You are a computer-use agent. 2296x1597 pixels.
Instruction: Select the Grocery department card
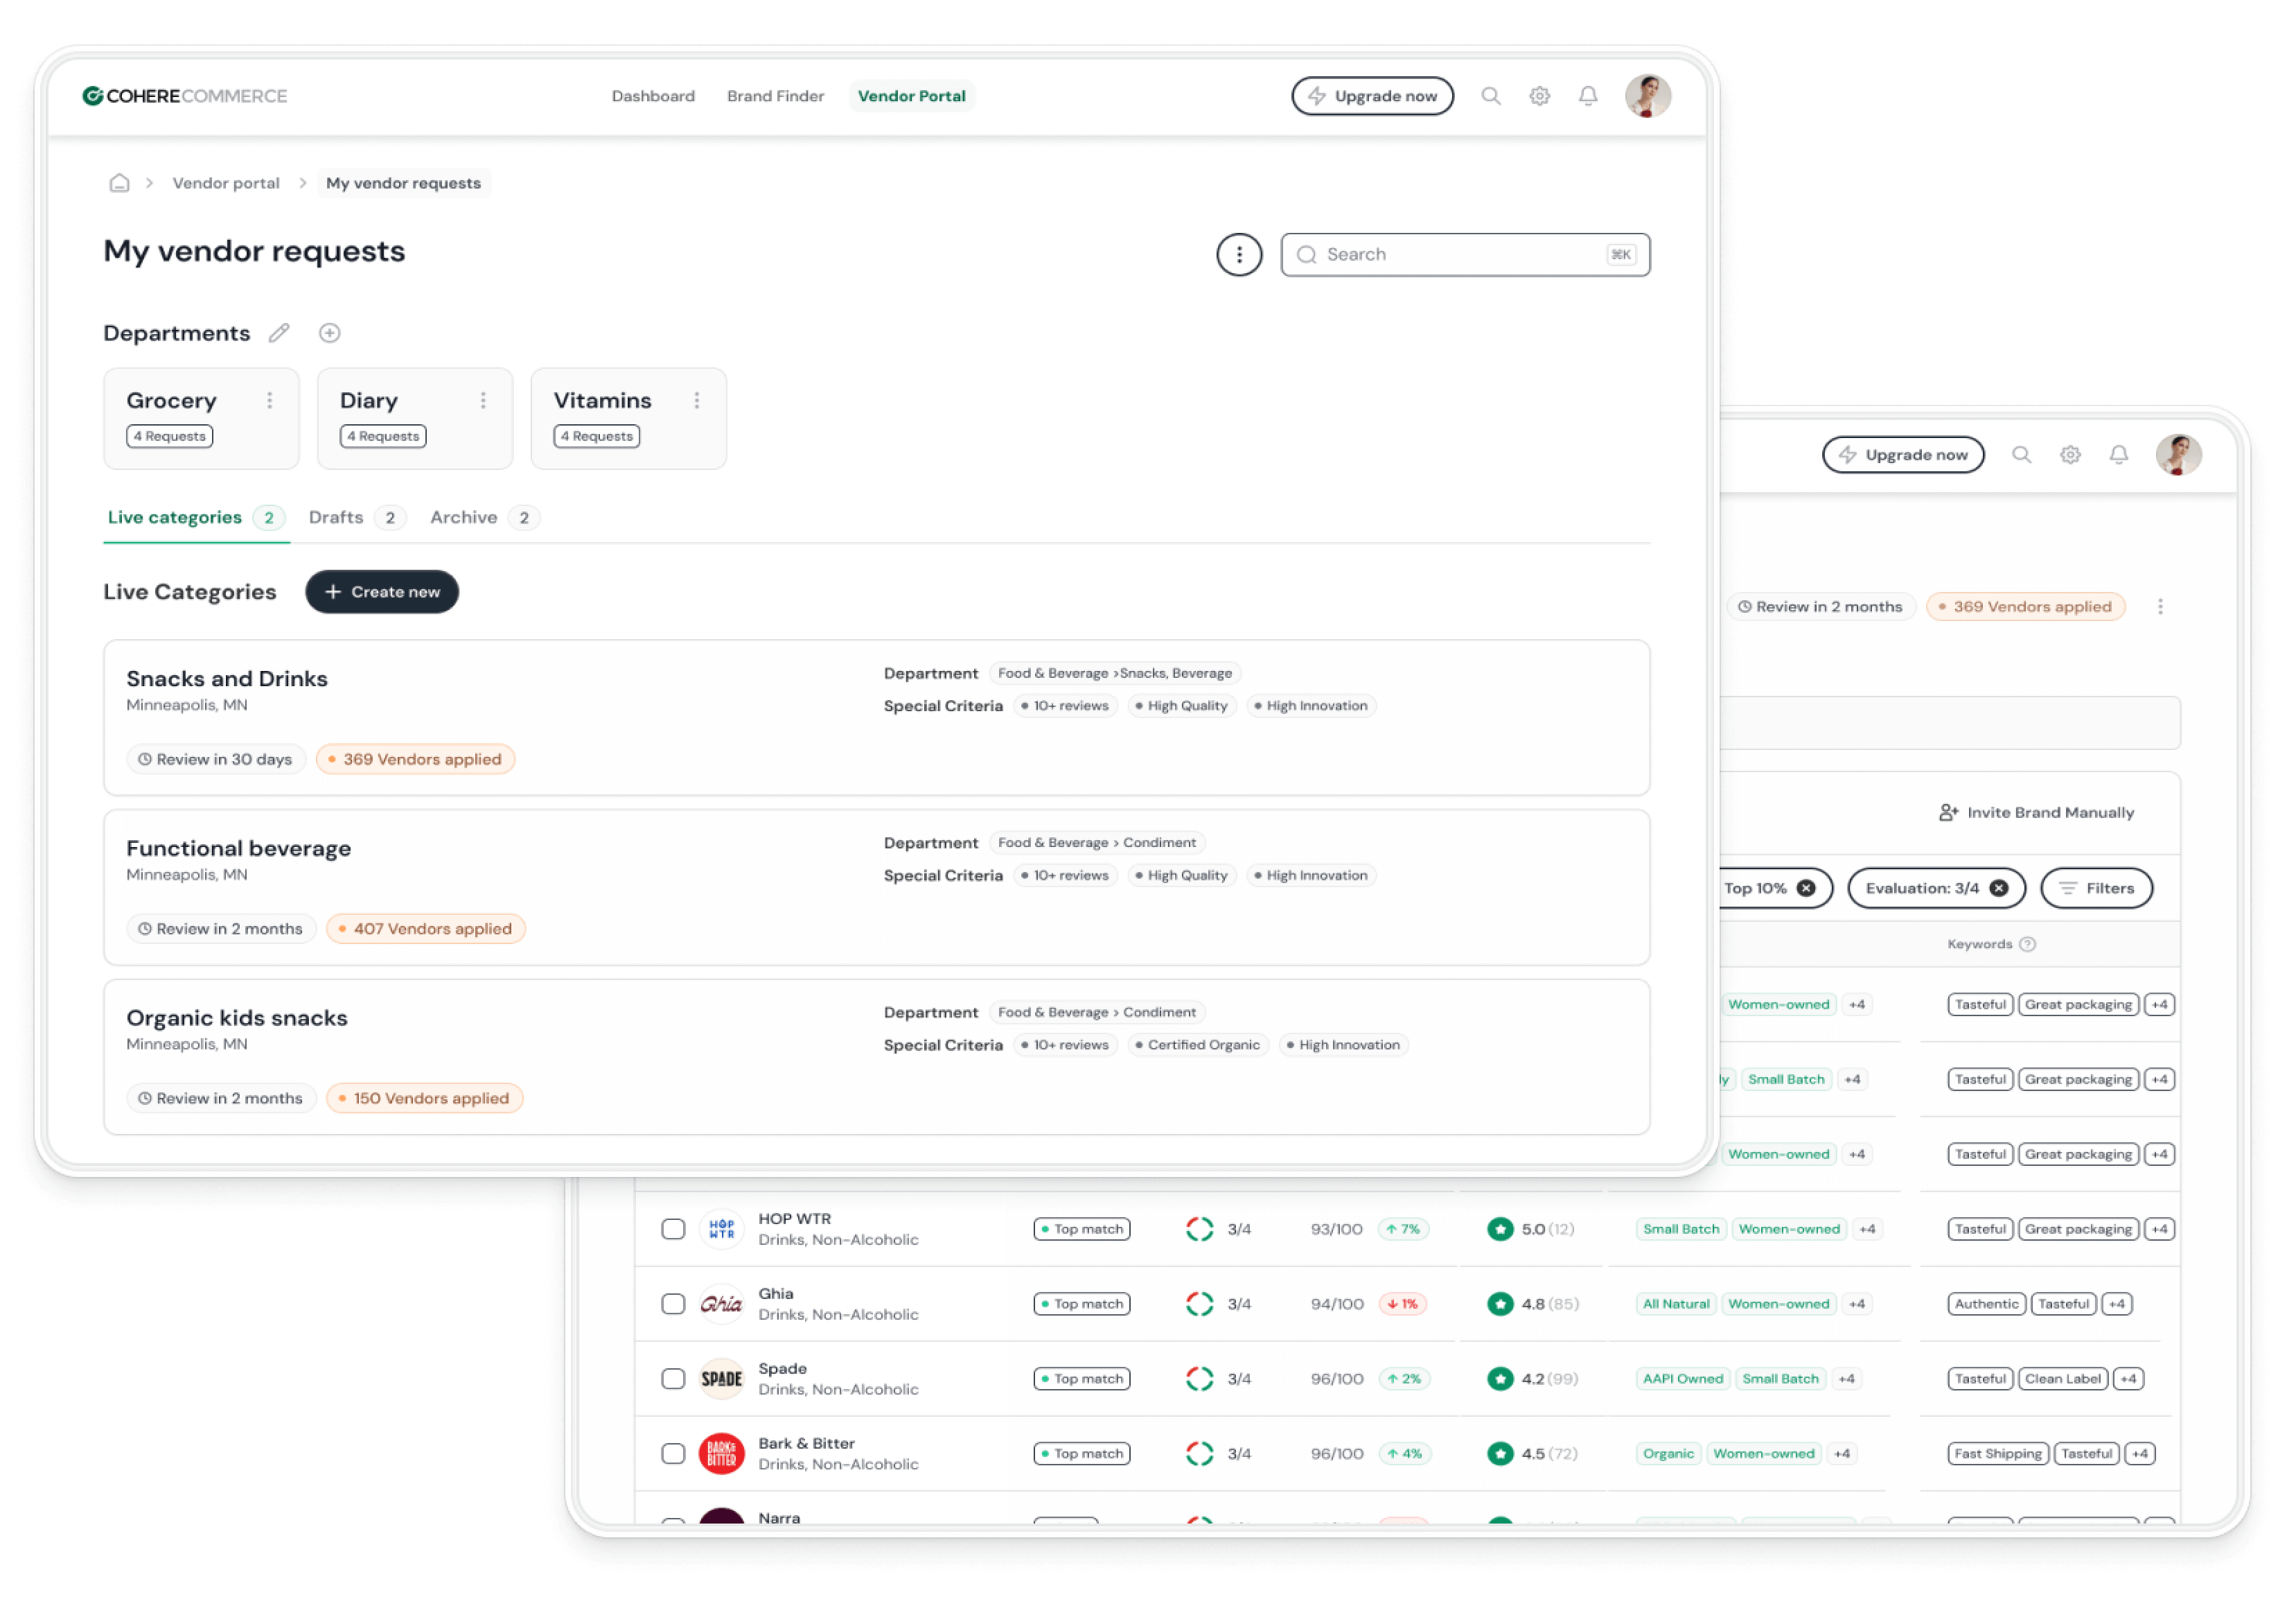(201, 418)
